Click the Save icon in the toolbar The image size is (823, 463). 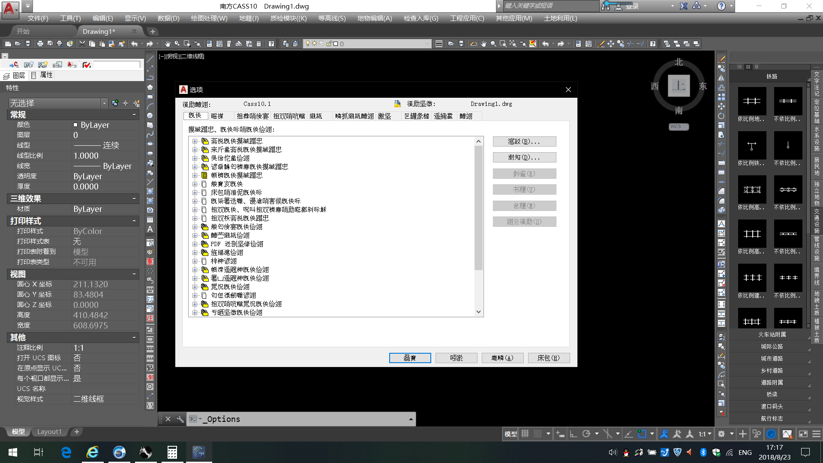28,44
